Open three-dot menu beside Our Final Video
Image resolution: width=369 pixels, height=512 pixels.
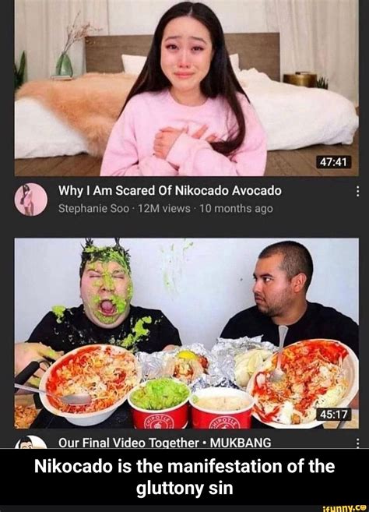pos(357,443)
